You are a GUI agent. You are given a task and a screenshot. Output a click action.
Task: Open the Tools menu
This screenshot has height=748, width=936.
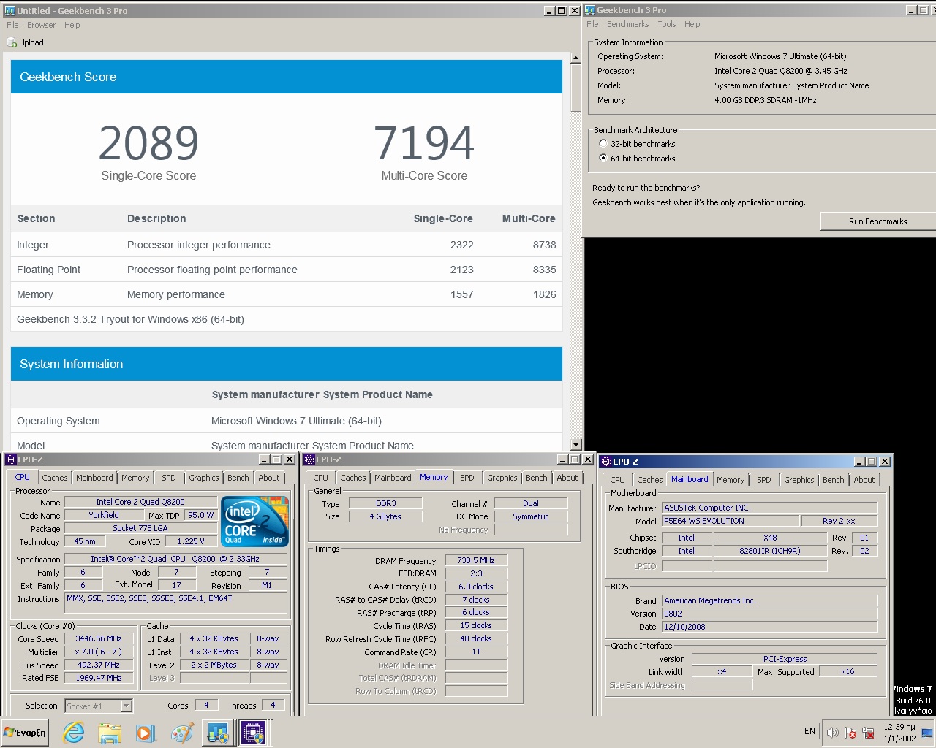coord(666,24)
